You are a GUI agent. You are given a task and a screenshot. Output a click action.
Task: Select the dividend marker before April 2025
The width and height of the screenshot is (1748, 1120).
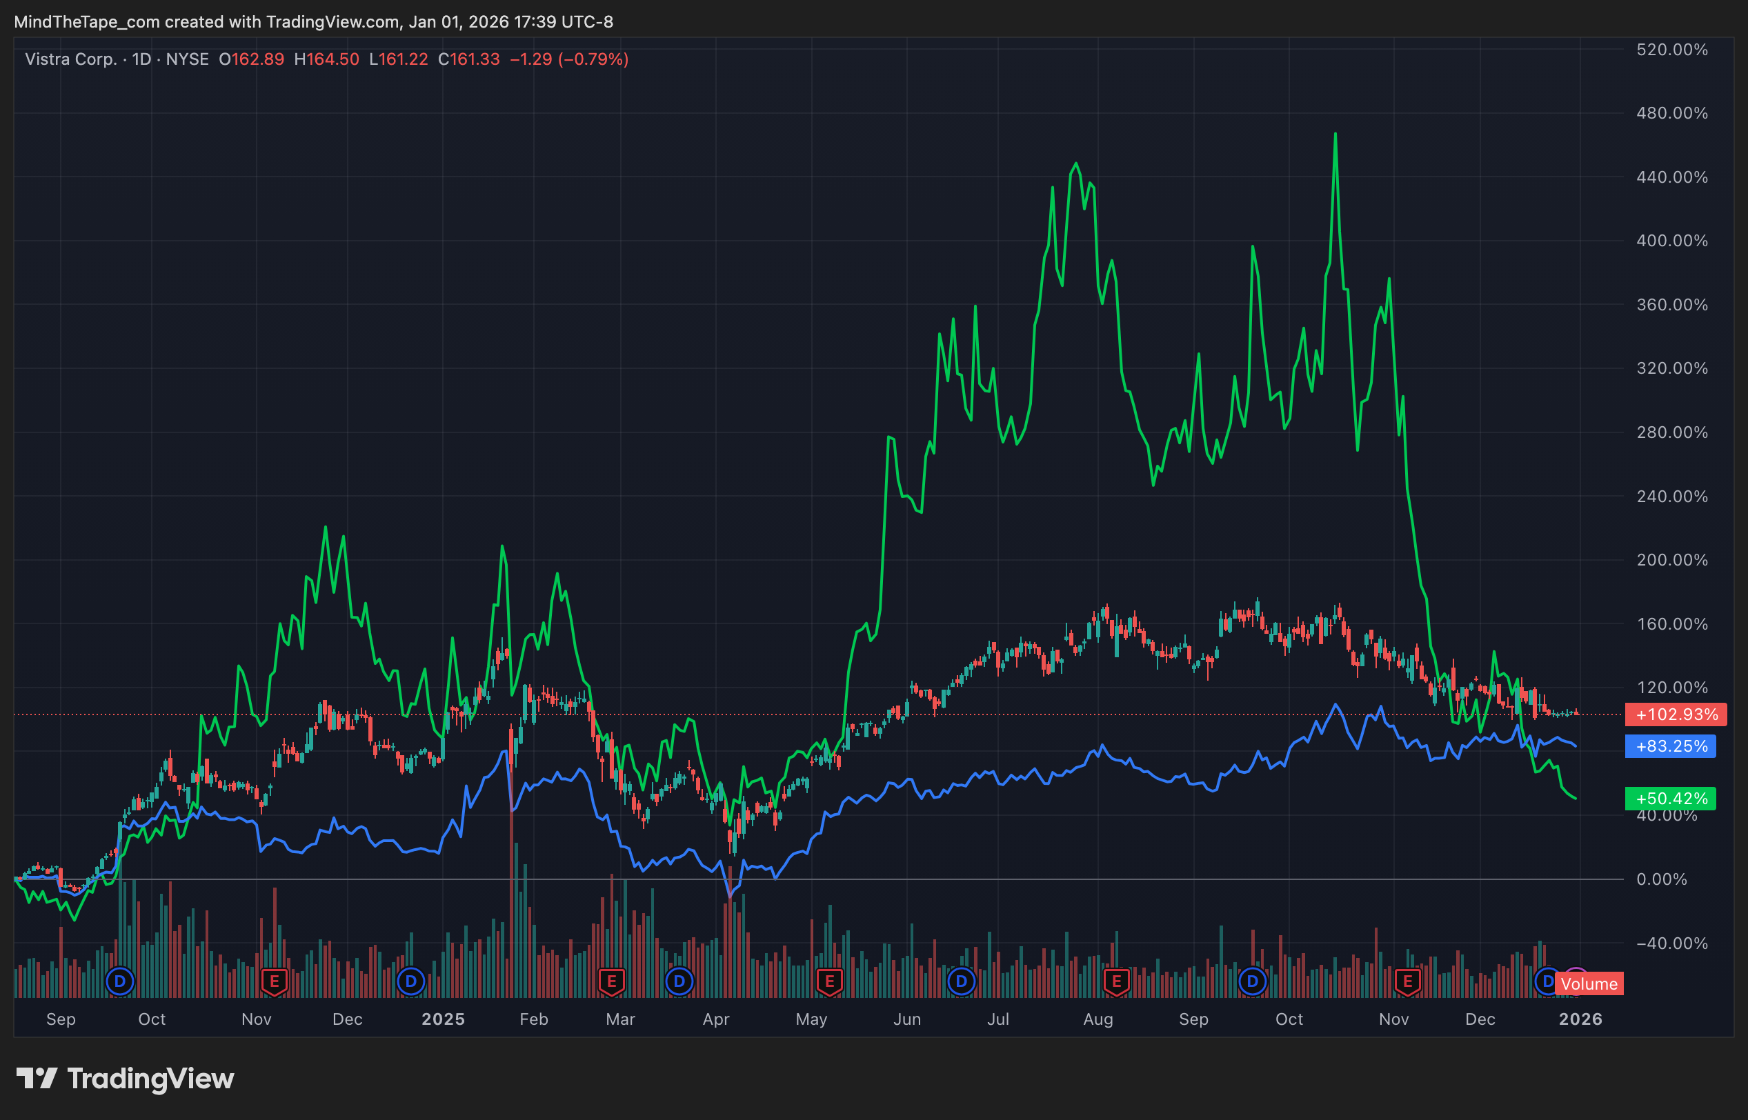click(x=679, y=982)
